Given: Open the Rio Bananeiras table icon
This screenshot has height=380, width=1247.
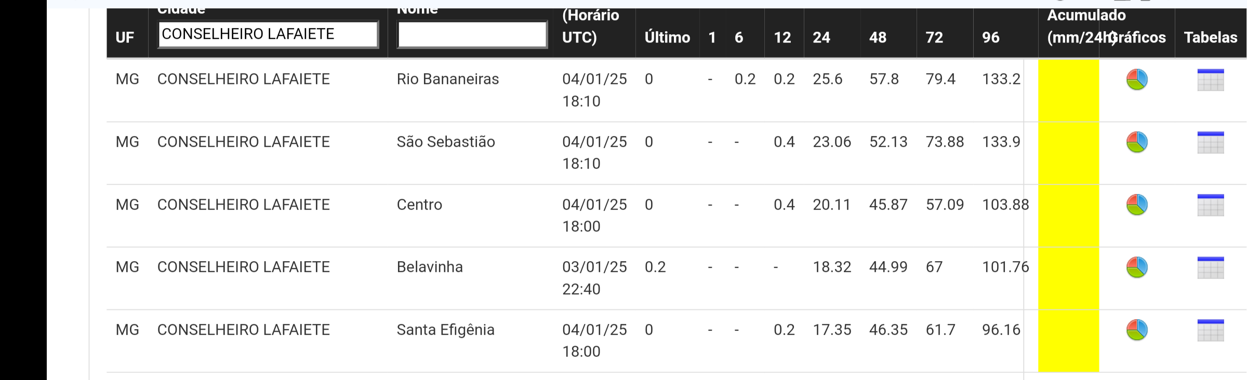Looking at the screenshot, I should 1211,80.
